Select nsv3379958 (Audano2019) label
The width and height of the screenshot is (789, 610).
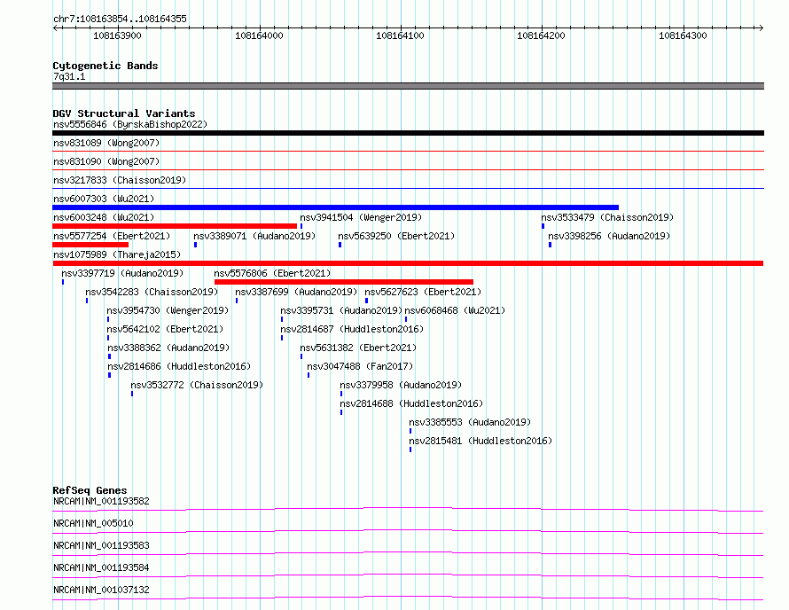pos(401,385)
